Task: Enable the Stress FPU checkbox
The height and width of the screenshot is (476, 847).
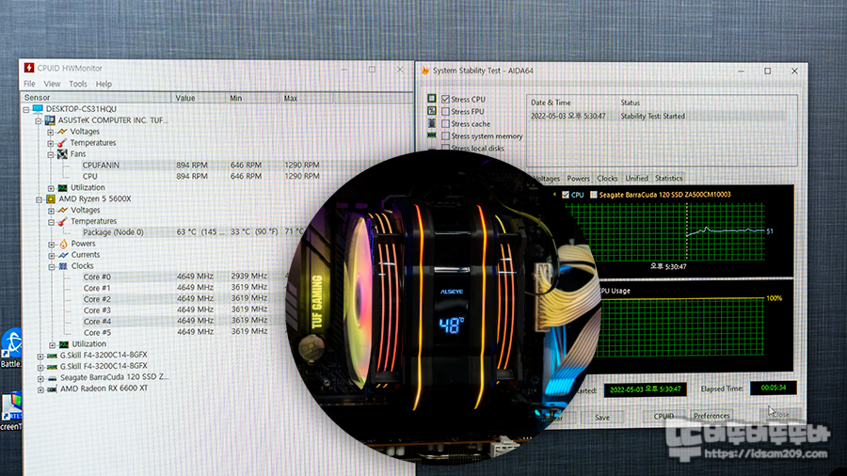Action: point(446,111)
